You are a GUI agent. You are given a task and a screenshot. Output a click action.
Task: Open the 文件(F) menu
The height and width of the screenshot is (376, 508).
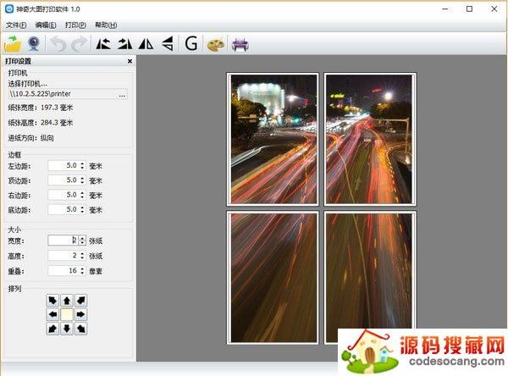[16, 25]
